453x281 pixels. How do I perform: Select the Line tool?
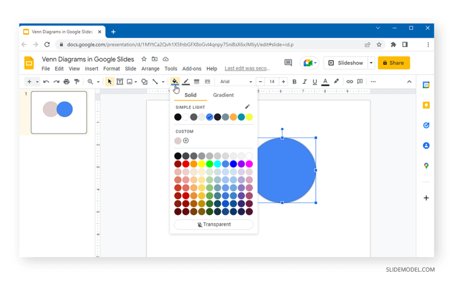[155, 82]
